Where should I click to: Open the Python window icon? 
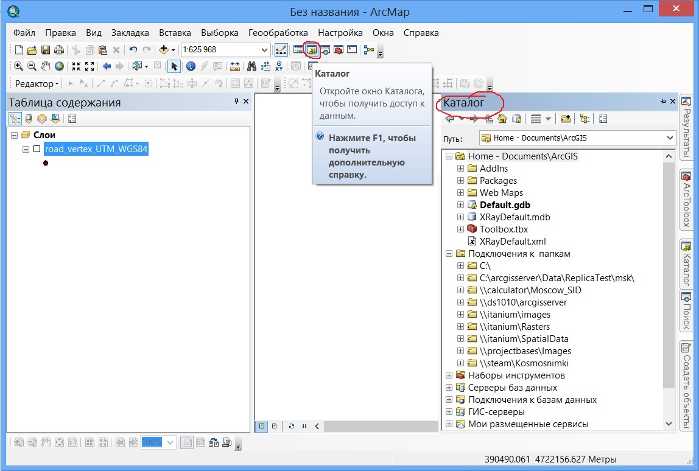352,50
